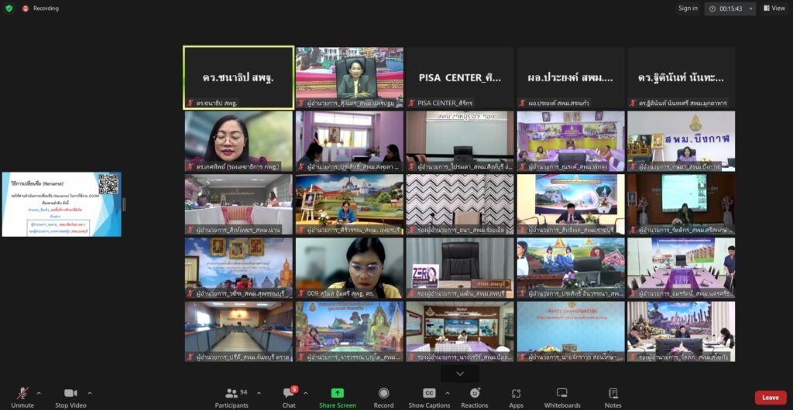
Task: Open audio options arrow beside Unmute
Action: point(39,392)
